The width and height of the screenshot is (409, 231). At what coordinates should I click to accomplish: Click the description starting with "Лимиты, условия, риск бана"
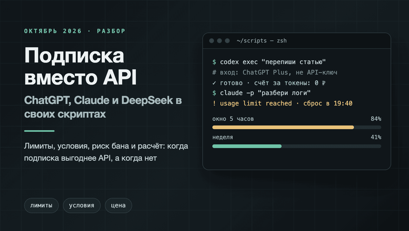[106, 152]
